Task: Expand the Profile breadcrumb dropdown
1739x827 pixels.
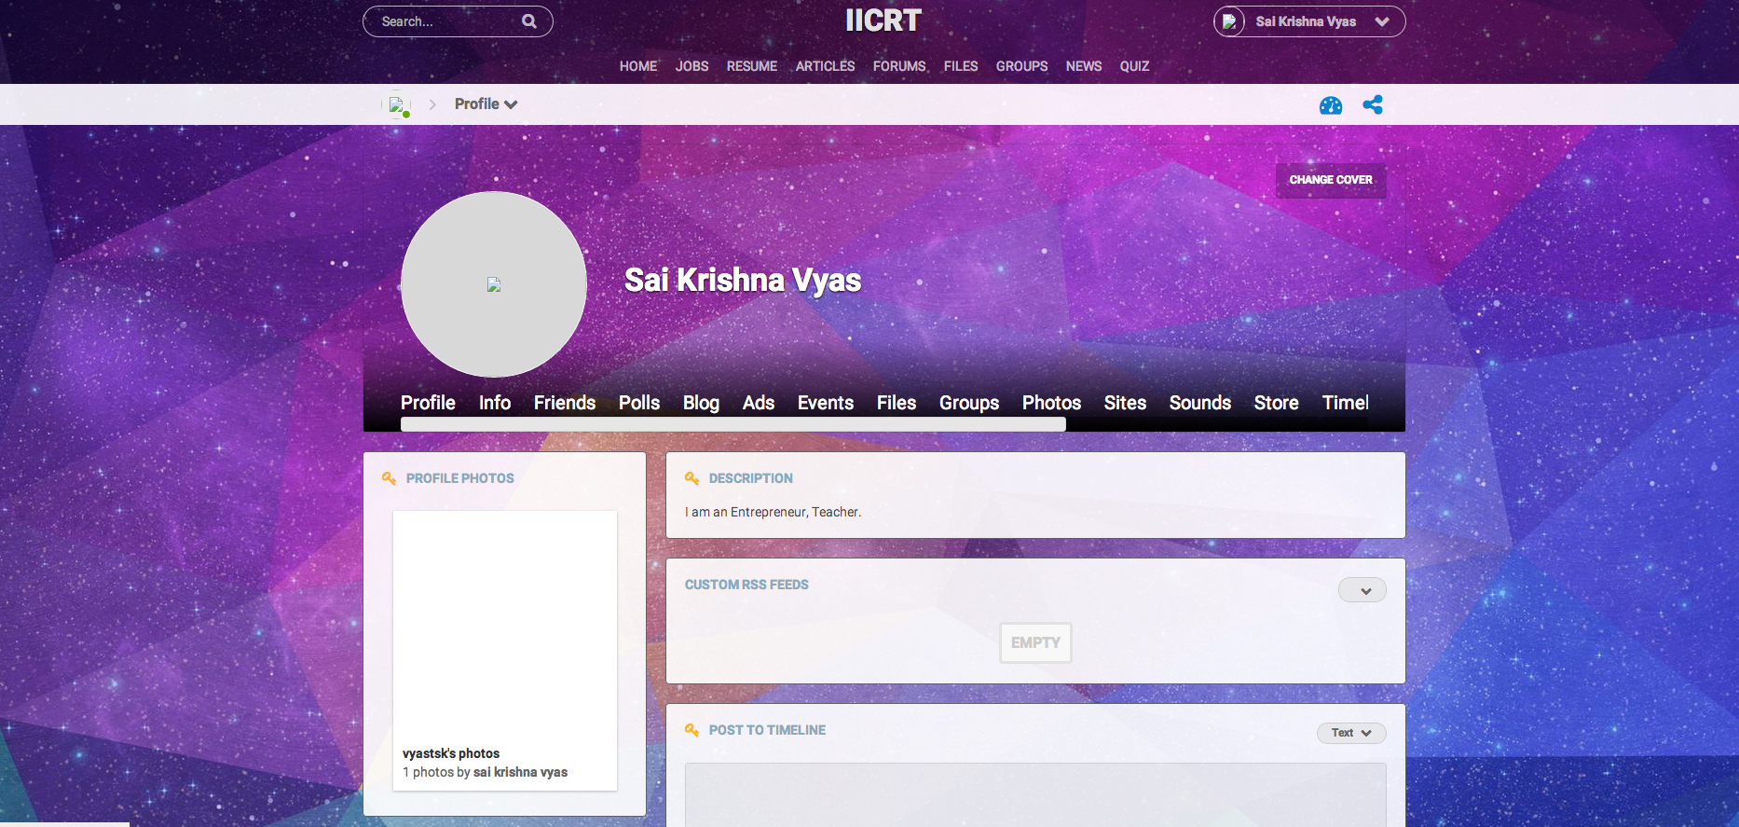Action: tap(486, 104)
